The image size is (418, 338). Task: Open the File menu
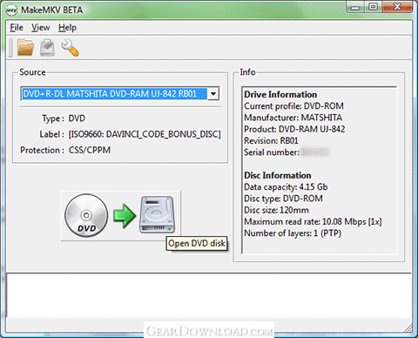(17, 28)
